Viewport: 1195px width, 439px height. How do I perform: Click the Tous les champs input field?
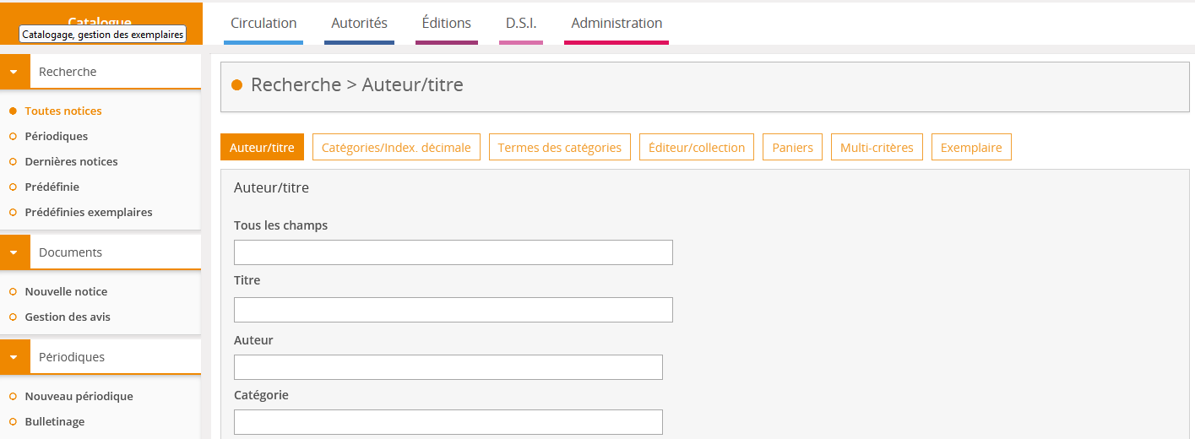coord(453,252)
